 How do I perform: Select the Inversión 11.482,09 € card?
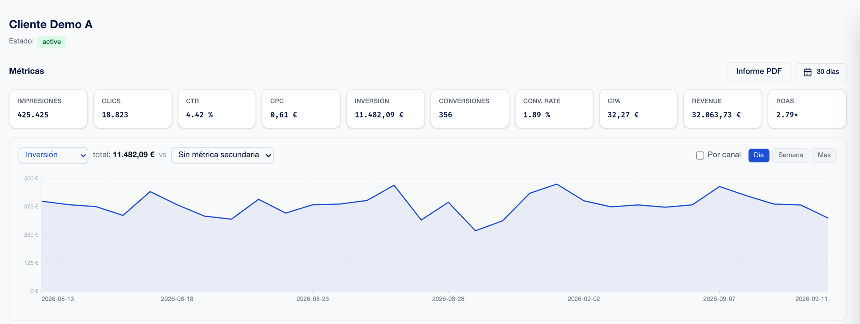tap(386, 109)
